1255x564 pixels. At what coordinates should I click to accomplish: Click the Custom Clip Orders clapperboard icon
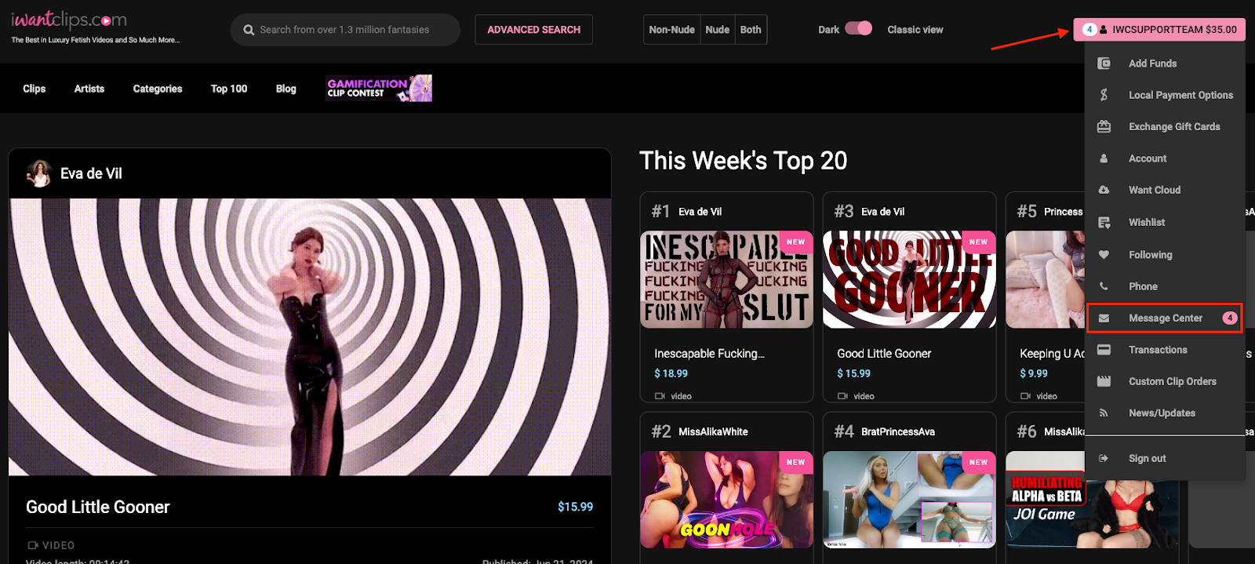click(x=1104, y=381)
